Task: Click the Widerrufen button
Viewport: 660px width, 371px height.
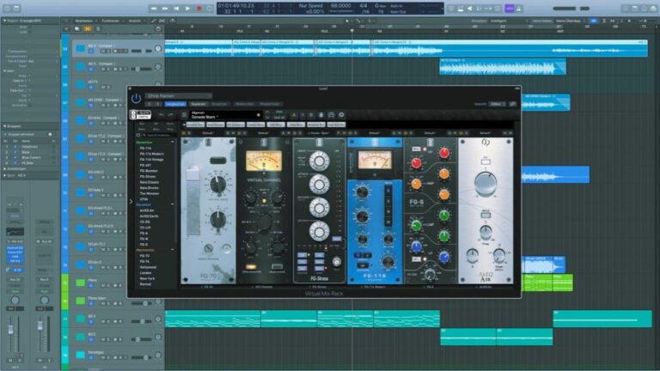Action: (245, 104)
